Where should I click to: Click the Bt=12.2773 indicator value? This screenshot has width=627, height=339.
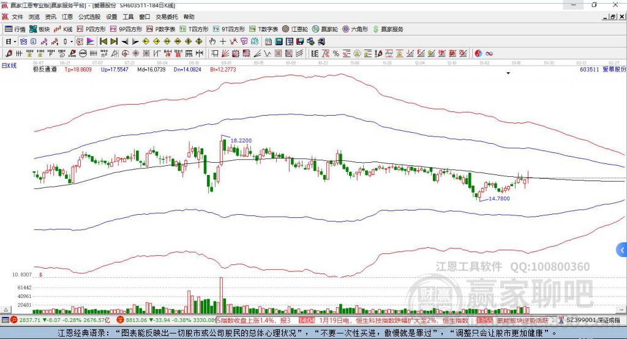pyautogui.click(x=223, y=69)
